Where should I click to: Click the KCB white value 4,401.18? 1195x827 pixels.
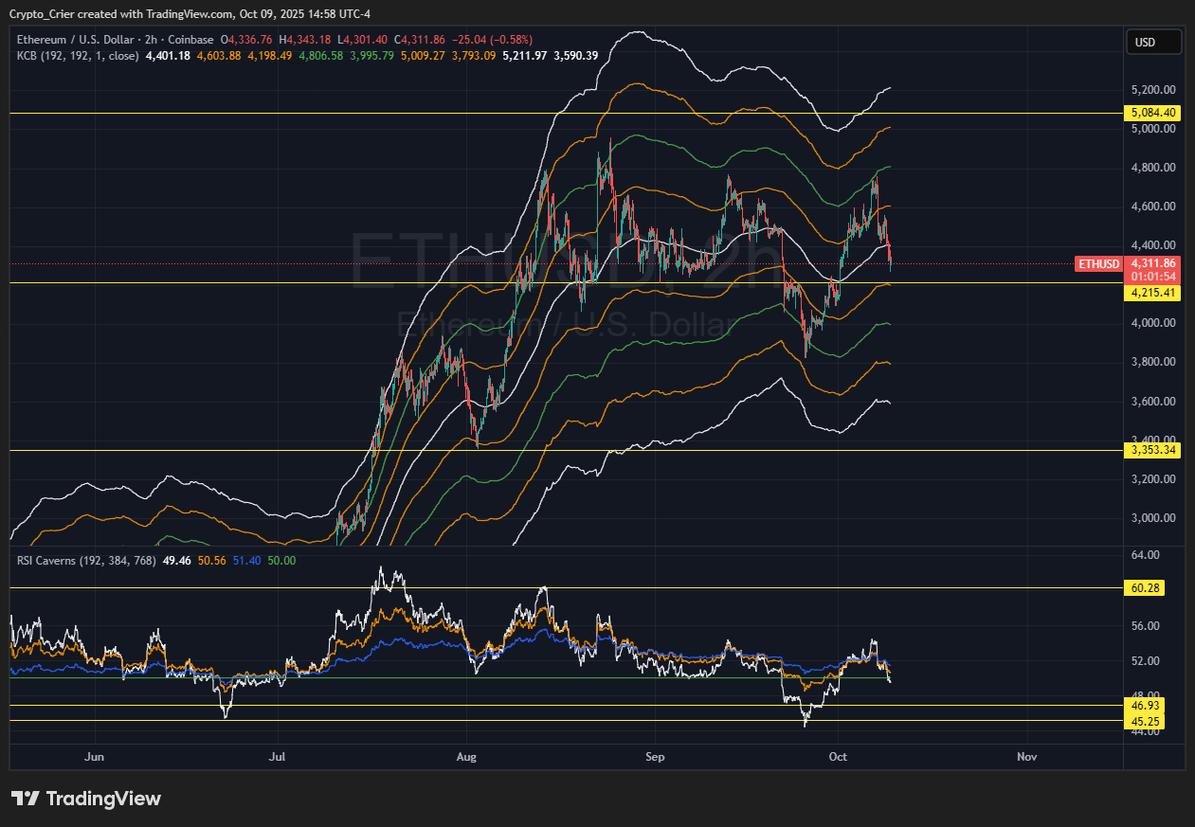tap(167, 56)
